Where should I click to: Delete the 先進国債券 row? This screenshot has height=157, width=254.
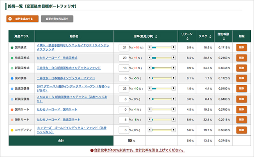pyautogui.click(x=242, y=89)
